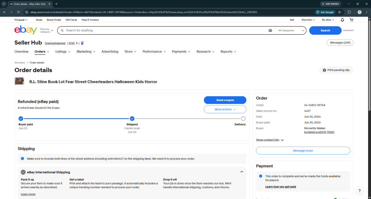
Task: Open the All Categories dropdown
Action: click(x=291, y=30)
